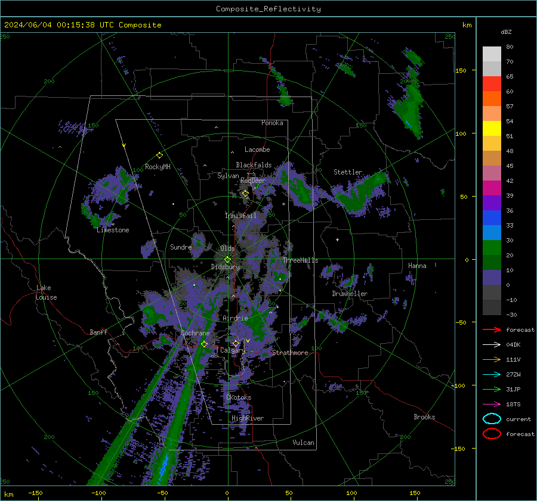Click the yellow diamond marker by Cochrane
The image size is (537, 501).
(x=204, y=344)
